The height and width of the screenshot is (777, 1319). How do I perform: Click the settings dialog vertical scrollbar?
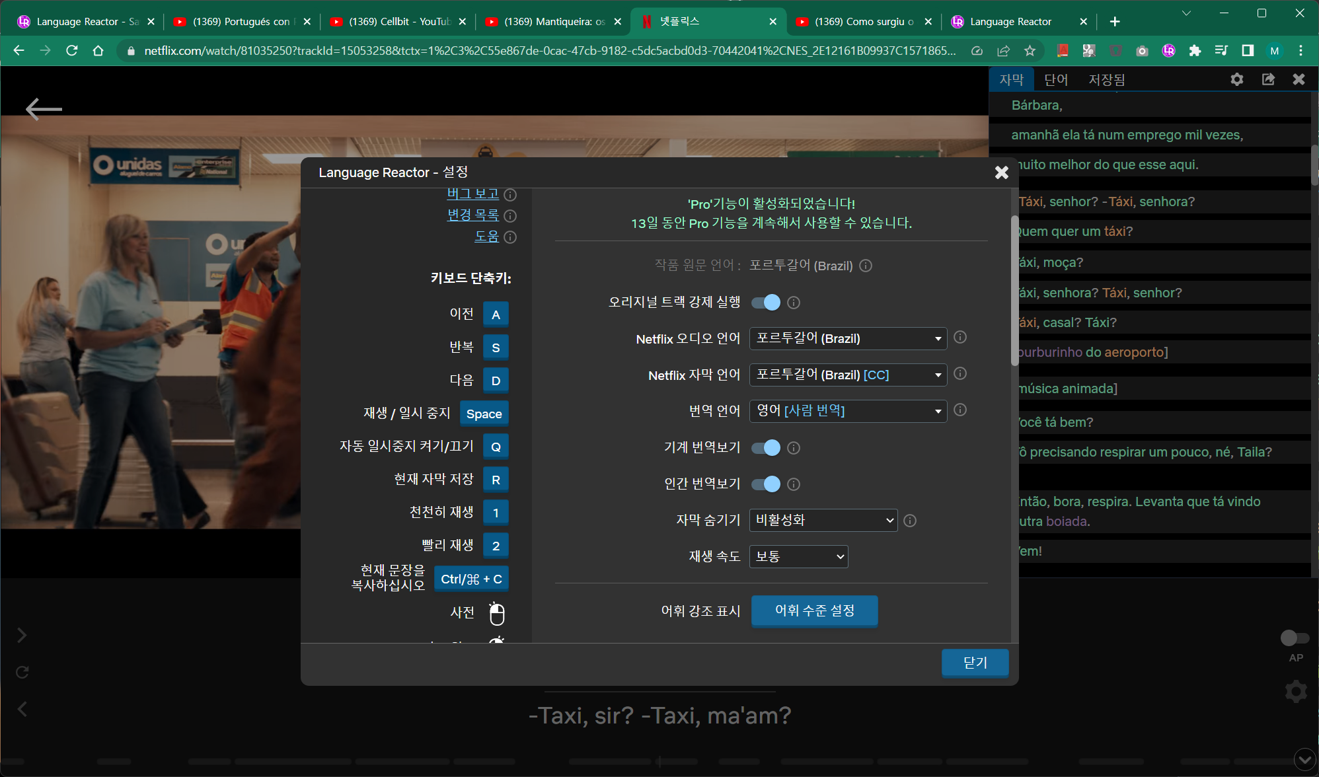[x=1014, y=291]
